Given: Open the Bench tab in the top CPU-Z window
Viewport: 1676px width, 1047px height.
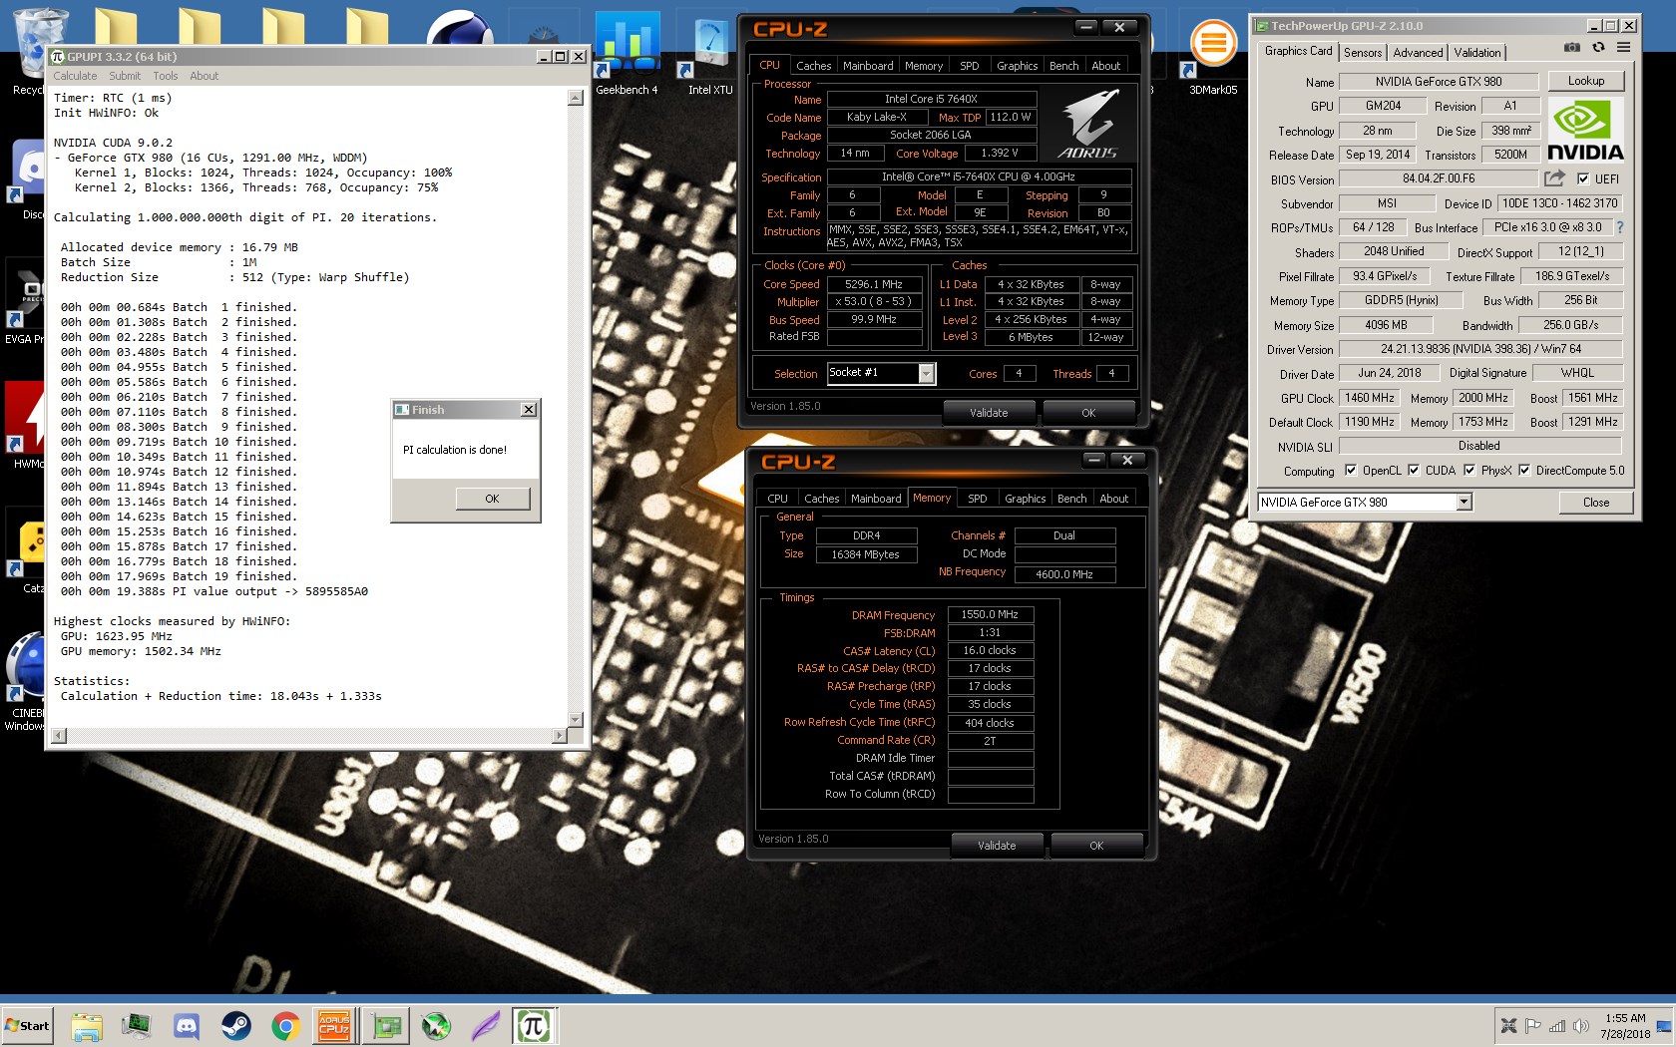Looking at the screenshot, I should pos(1063,66).
